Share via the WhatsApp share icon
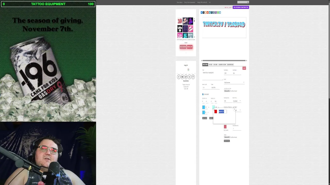Image resolution: width=330 pixels, height=185 pixels. [218, 13]
